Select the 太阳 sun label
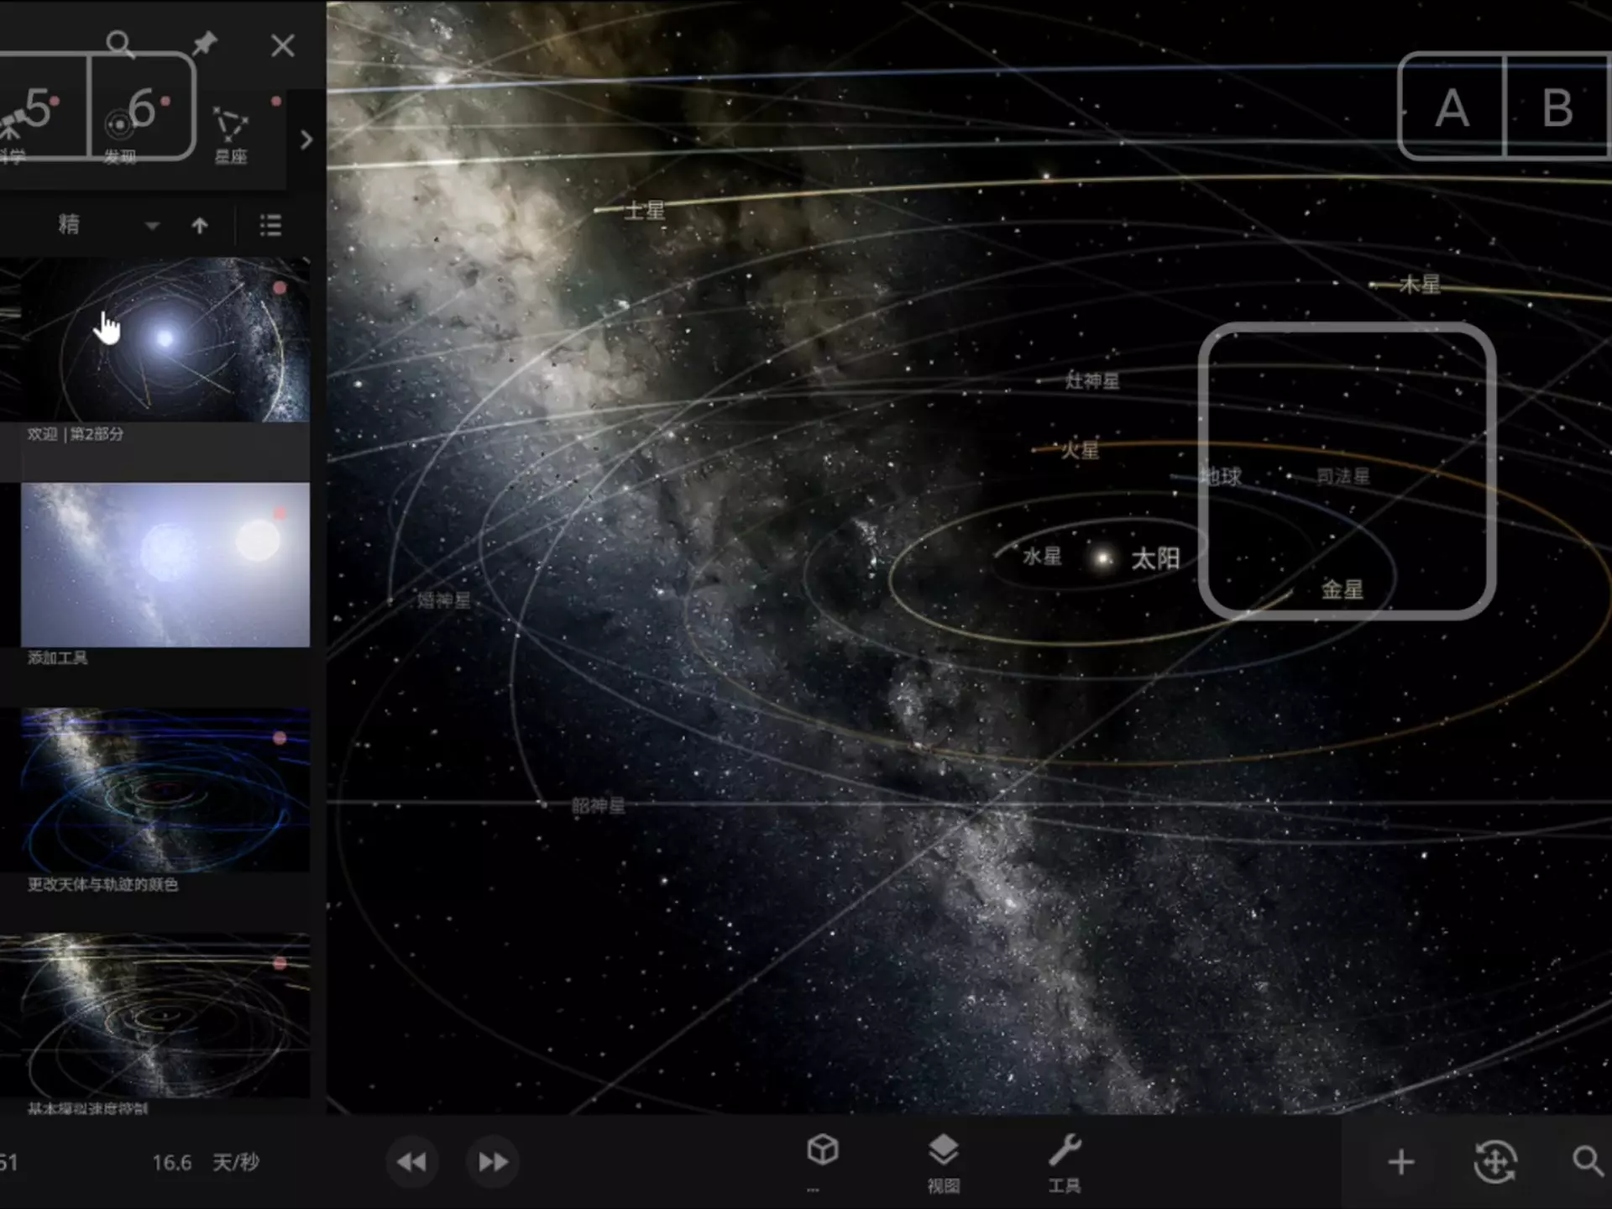Screen dimensions: 1612x1209 [1155, 558]
